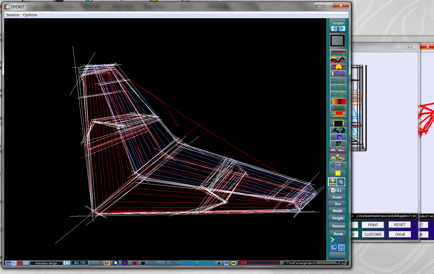Click the small purple film strip icon

(338, 165)
